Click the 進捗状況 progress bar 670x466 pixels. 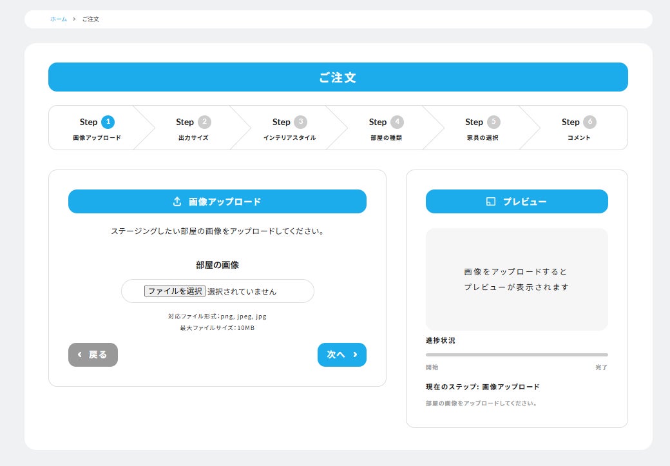[x=517, y=355]
